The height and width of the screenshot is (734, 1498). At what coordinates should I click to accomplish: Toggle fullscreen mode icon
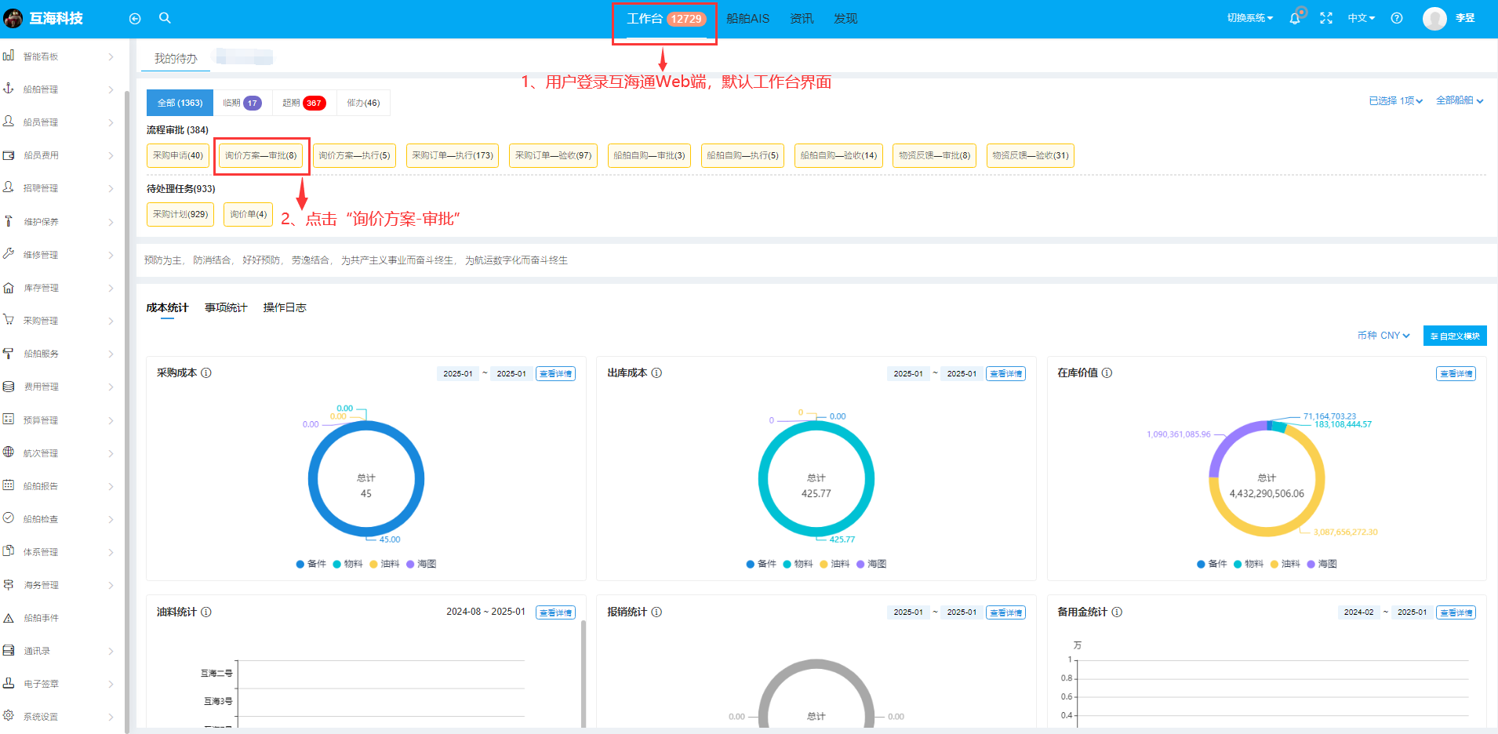point(1326,18)
